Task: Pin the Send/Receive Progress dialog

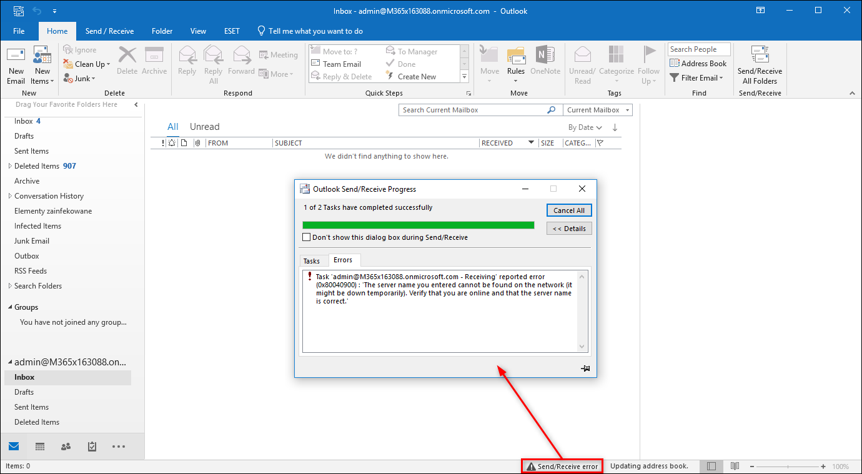Action: [x=585, y=368]
